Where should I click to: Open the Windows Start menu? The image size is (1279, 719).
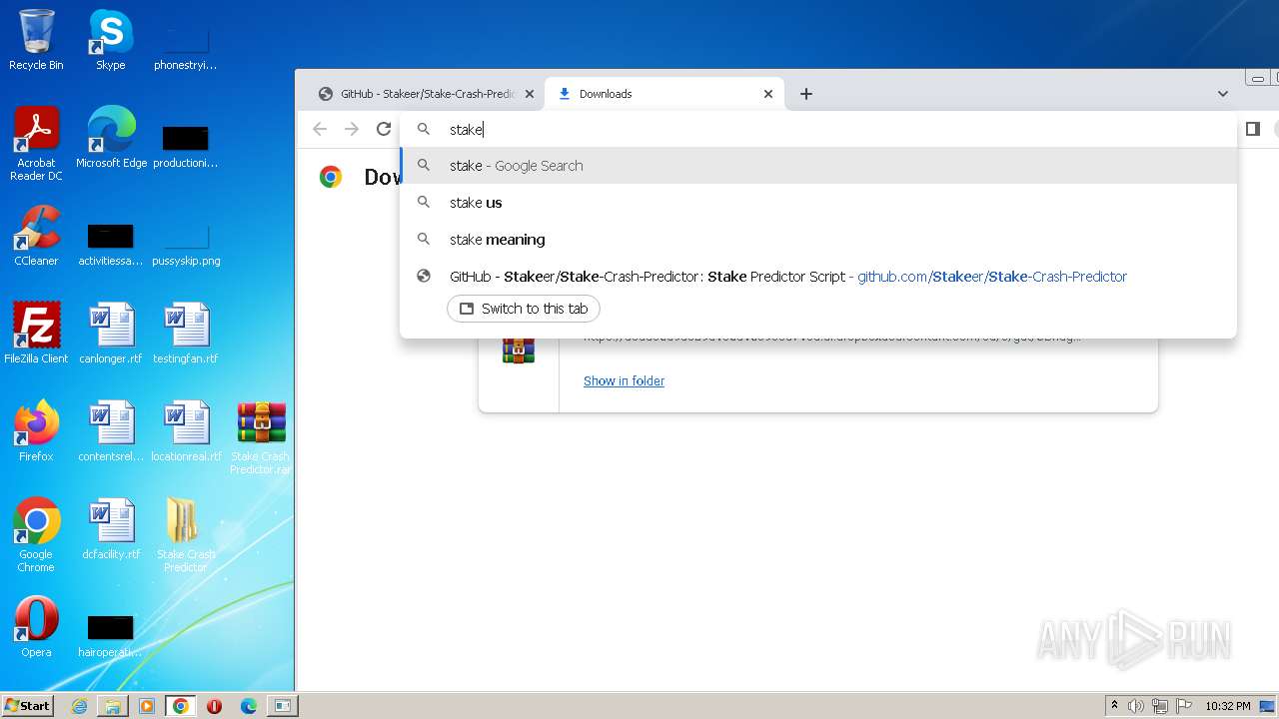[x=28, y=705]
